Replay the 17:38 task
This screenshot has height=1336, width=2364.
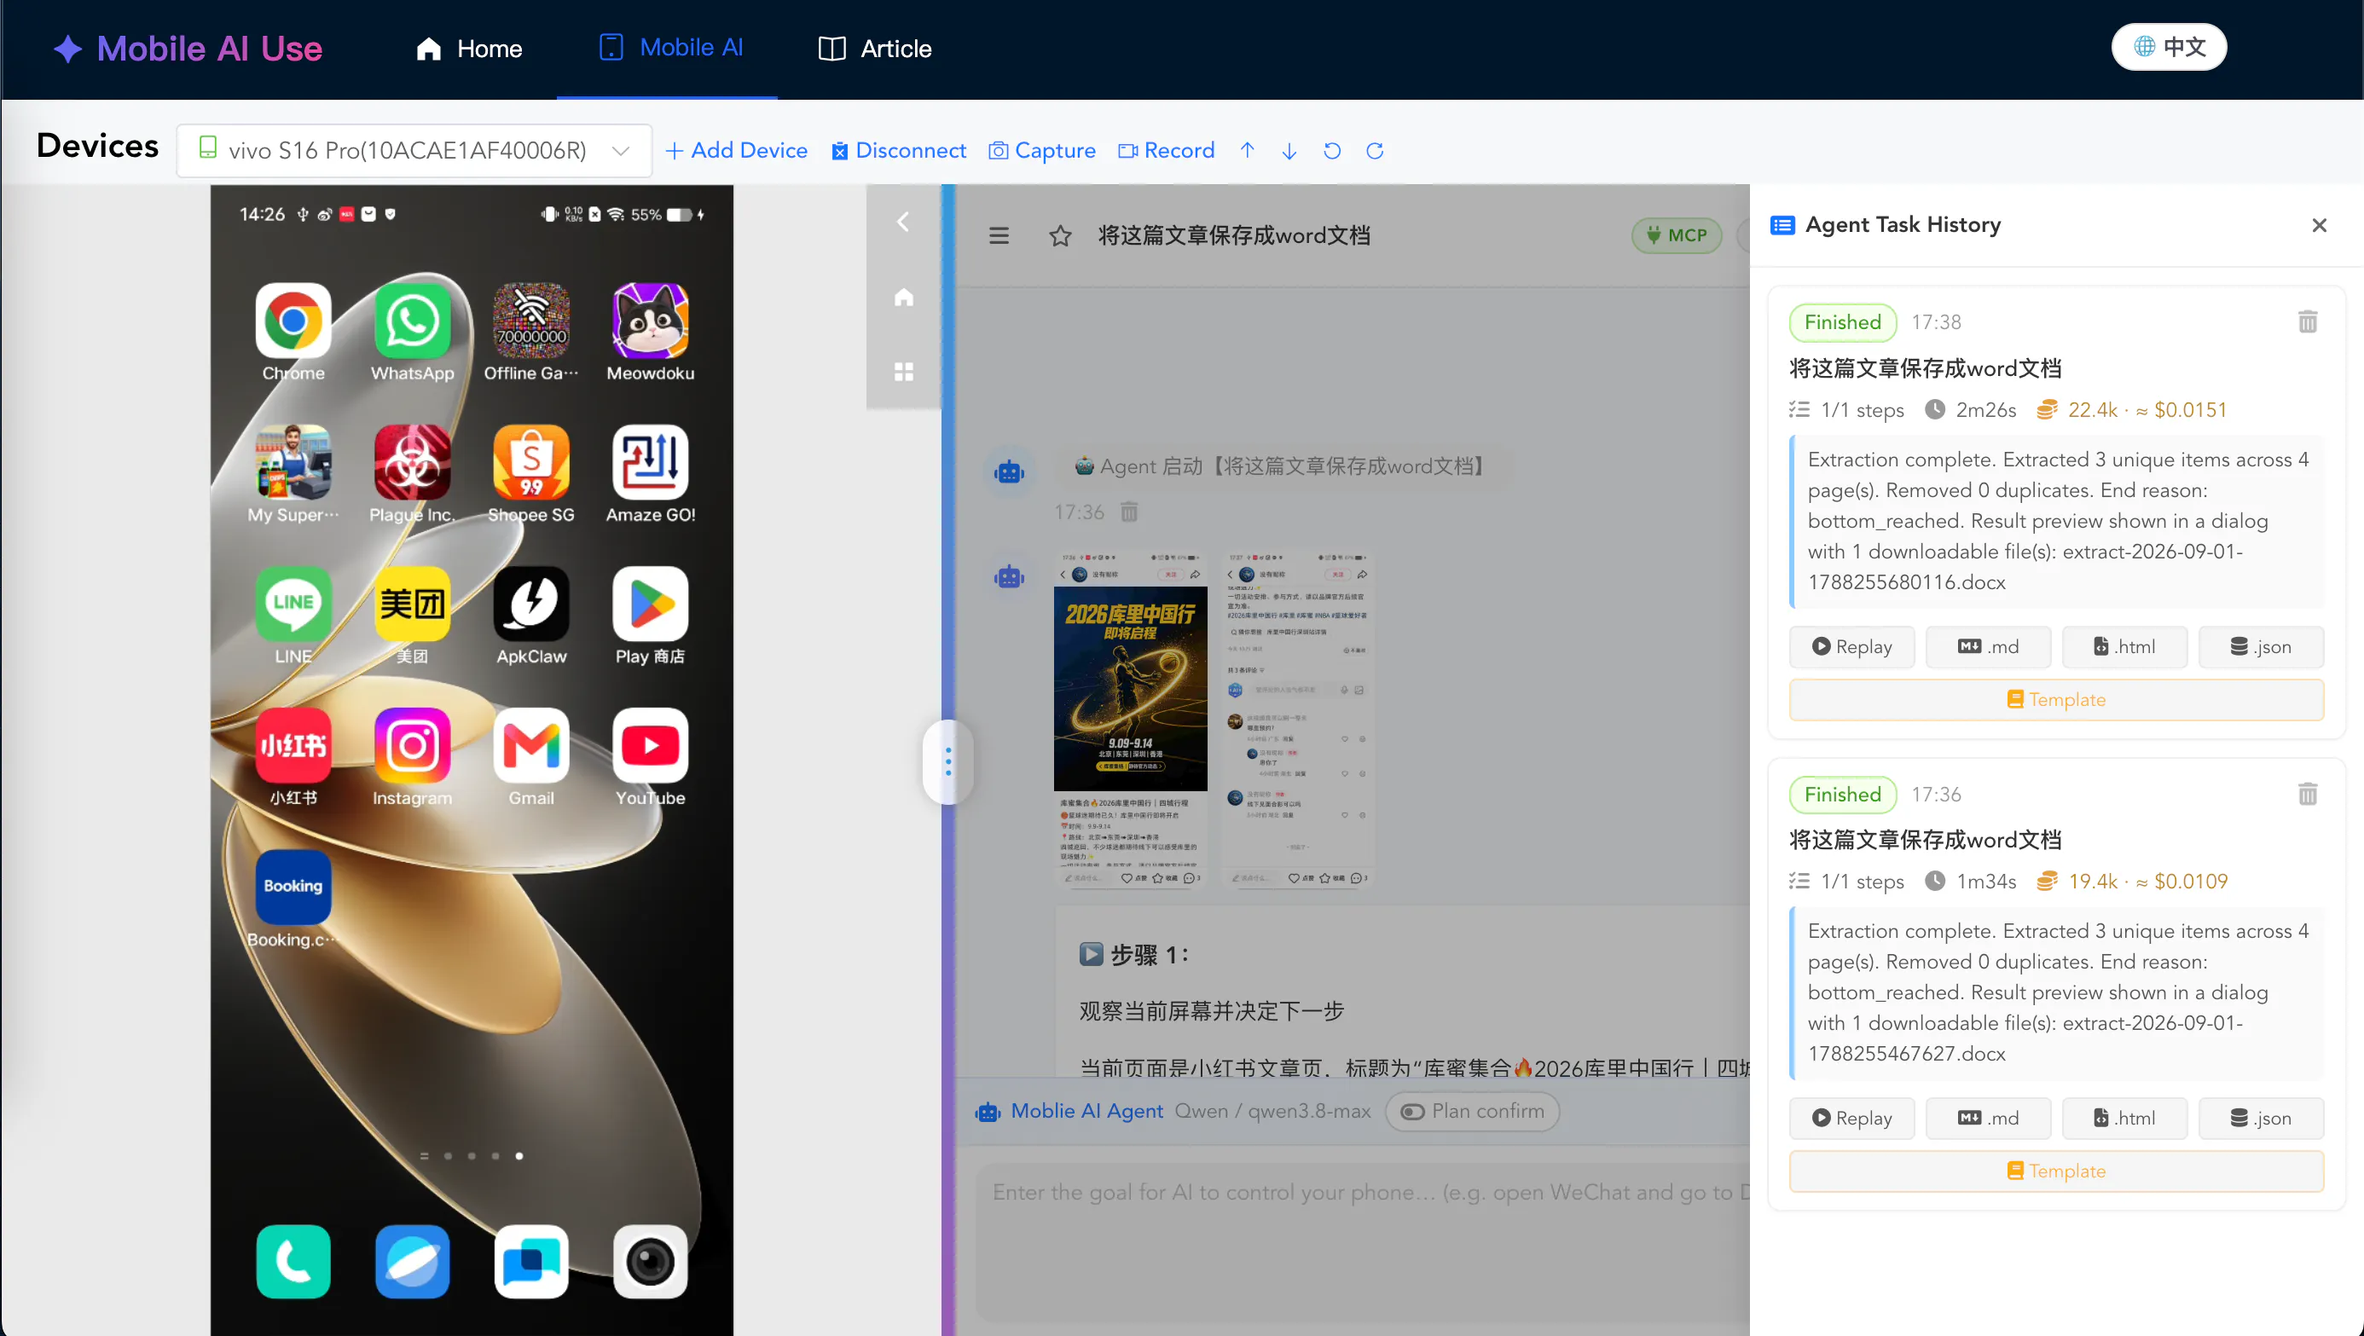[1852, 647]
